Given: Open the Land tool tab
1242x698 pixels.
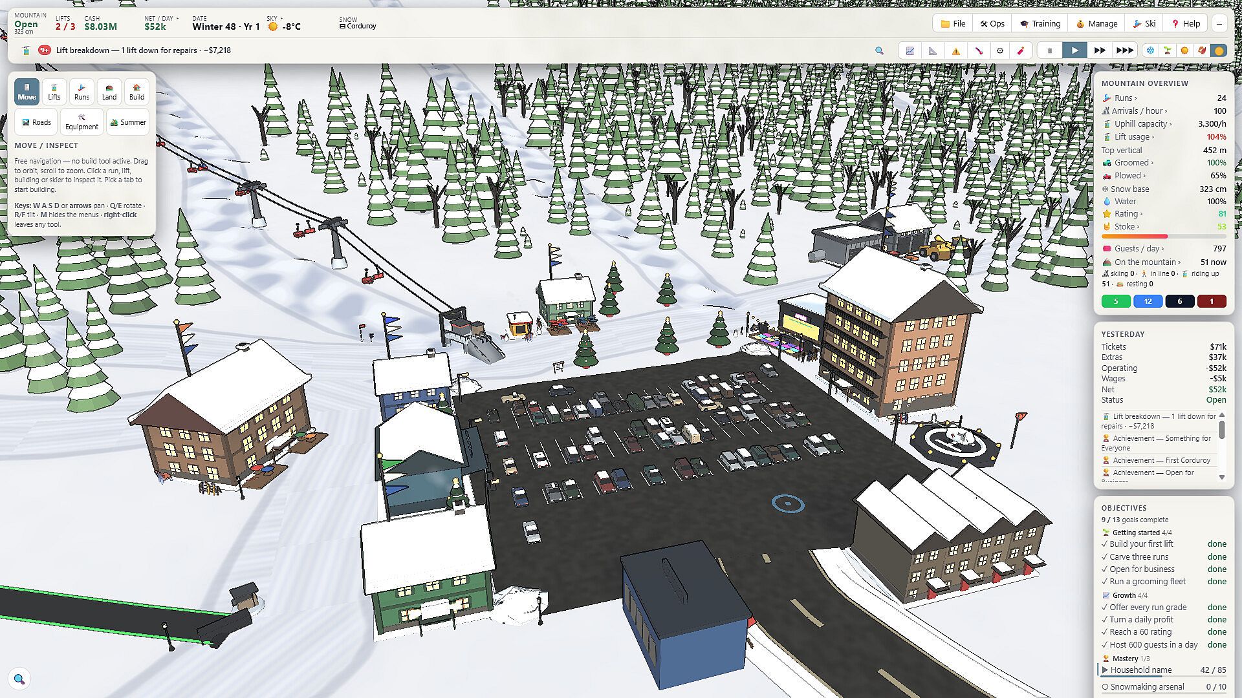Looking at the screenshot, I should [109, 92].
